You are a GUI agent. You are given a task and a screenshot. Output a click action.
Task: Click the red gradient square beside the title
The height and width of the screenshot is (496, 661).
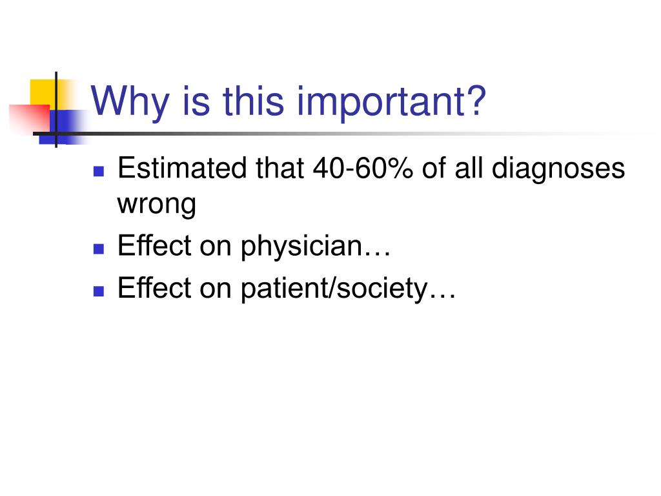tap(30, 119)
